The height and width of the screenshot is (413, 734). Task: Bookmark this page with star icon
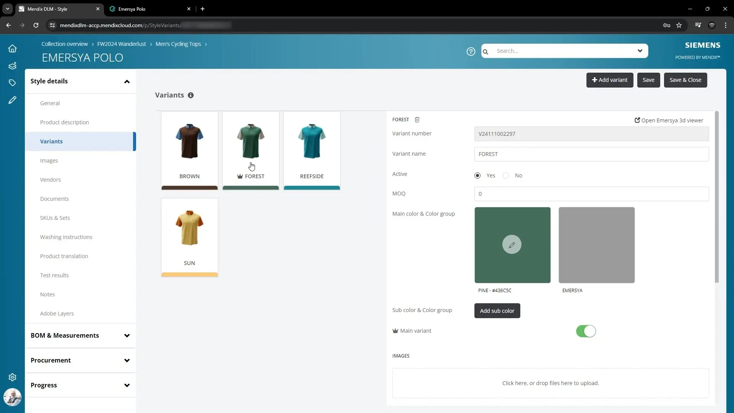[x=679, y=25]
